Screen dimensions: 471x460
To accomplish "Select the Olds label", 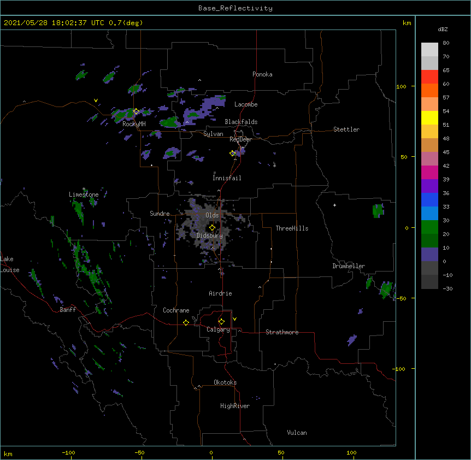I will pyautogui.click(x=212, y=215).
